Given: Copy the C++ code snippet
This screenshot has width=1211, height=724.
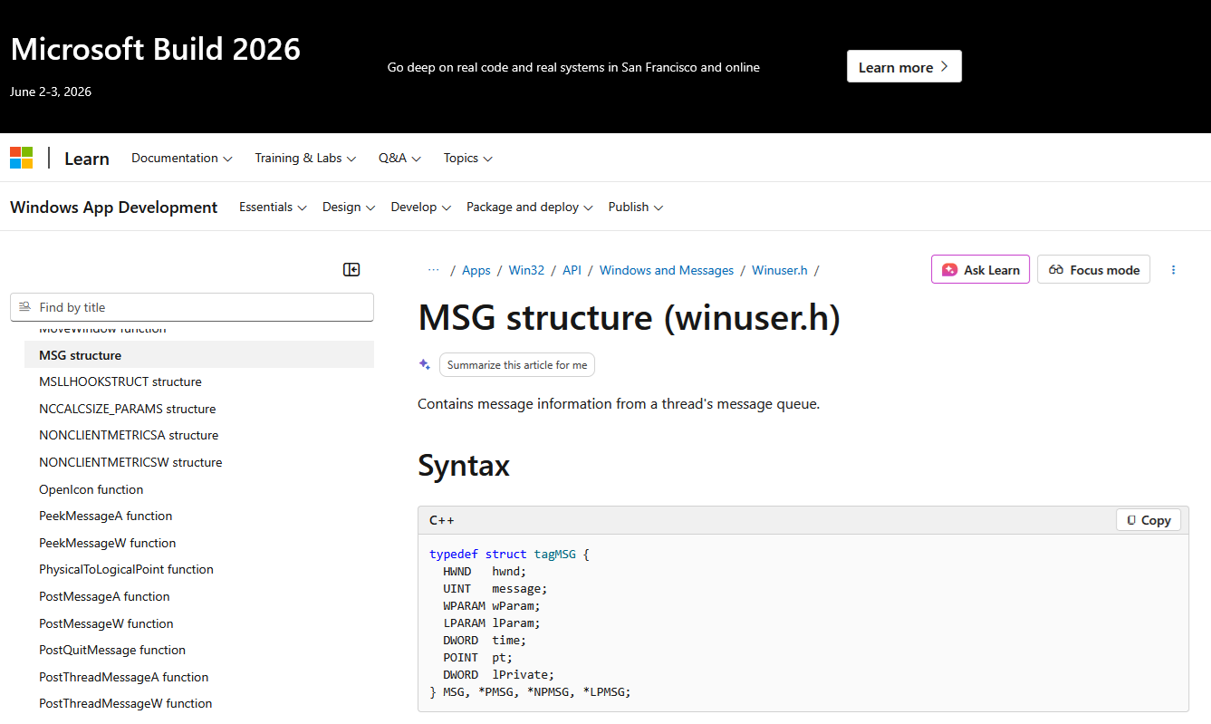Looking at the screenshot, I should click(x=1149, y=520).
